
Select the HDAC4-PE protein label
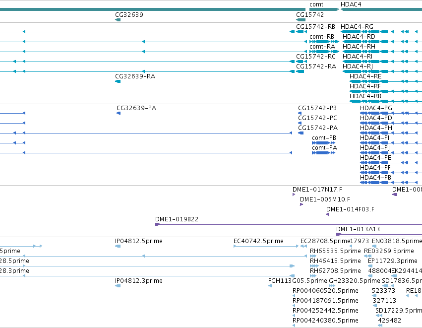point(376,157)
